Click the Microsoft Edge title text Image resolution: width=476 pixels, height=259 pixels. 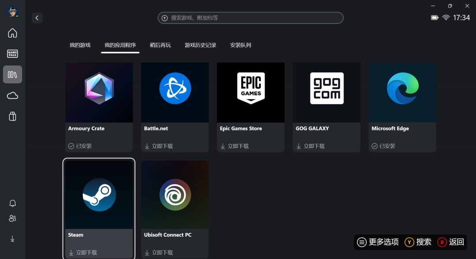[390, 128]
